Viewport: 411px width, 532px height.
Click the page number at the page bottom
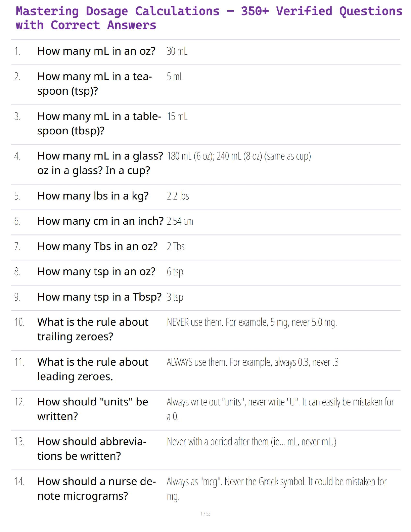coord(205,514)
